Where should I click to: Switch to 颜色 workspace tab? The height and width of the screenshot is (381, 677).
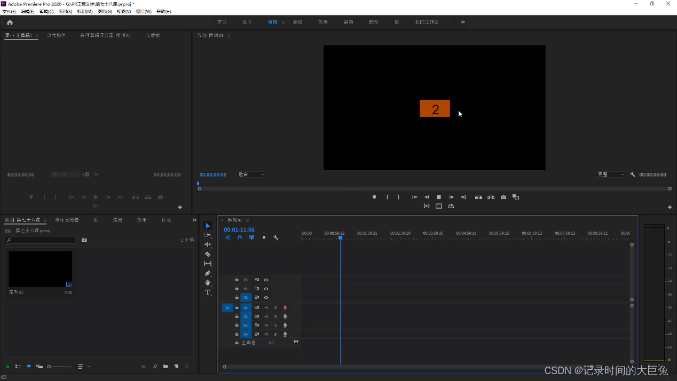point(298,22)
